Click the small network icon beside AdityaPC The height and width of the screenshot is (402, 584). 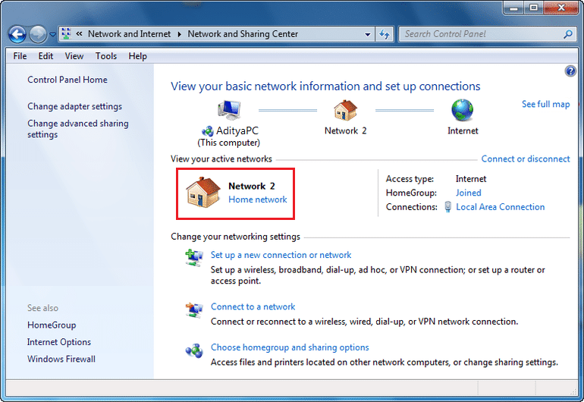pos(208,130)
